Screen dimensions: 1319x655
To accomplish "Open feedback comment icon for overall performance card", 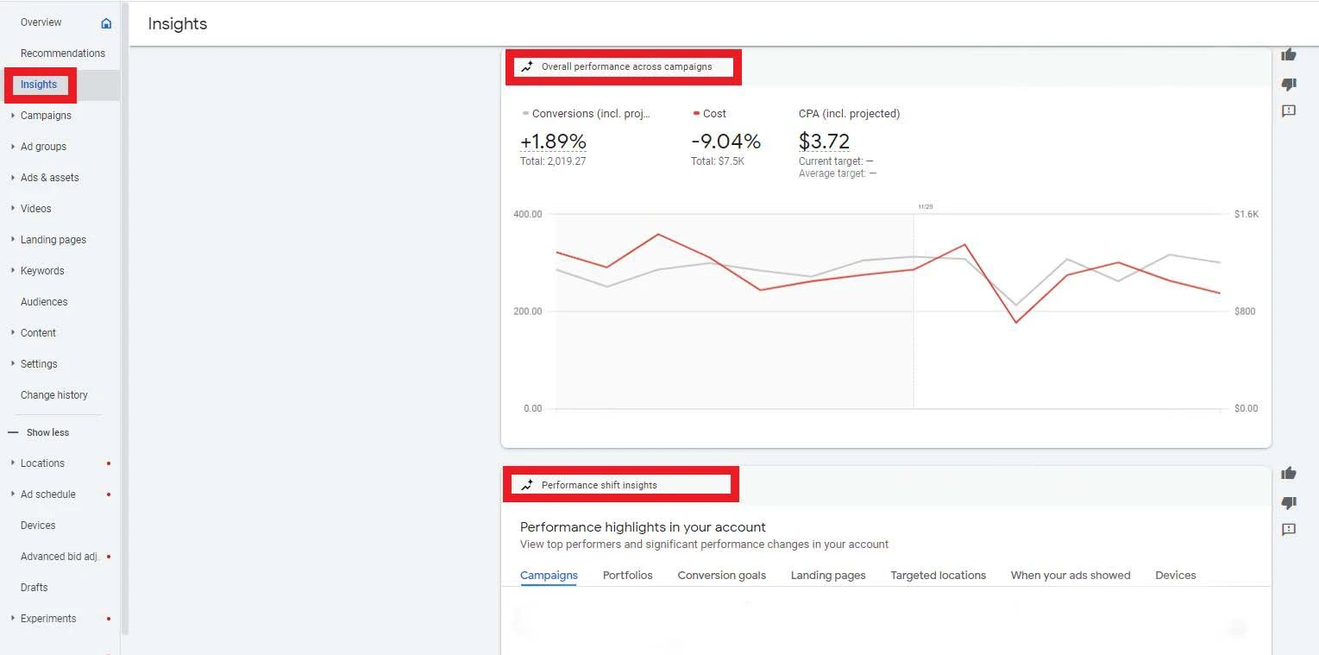I will point(1289,111).
